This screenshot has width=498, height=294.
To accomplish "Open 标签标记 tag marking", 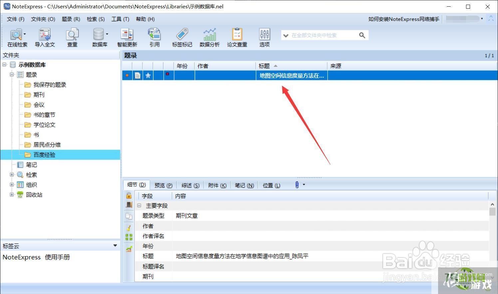I will pos(182,37).
